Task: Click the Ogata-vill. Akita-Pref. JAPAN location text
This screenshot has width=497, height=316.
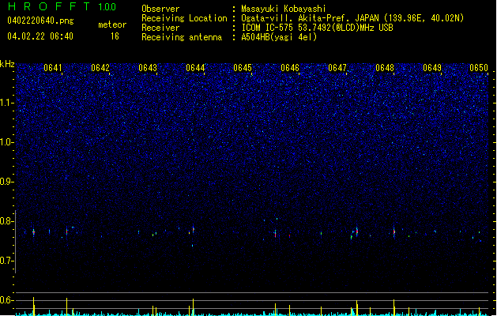Action: coord(352,18)
